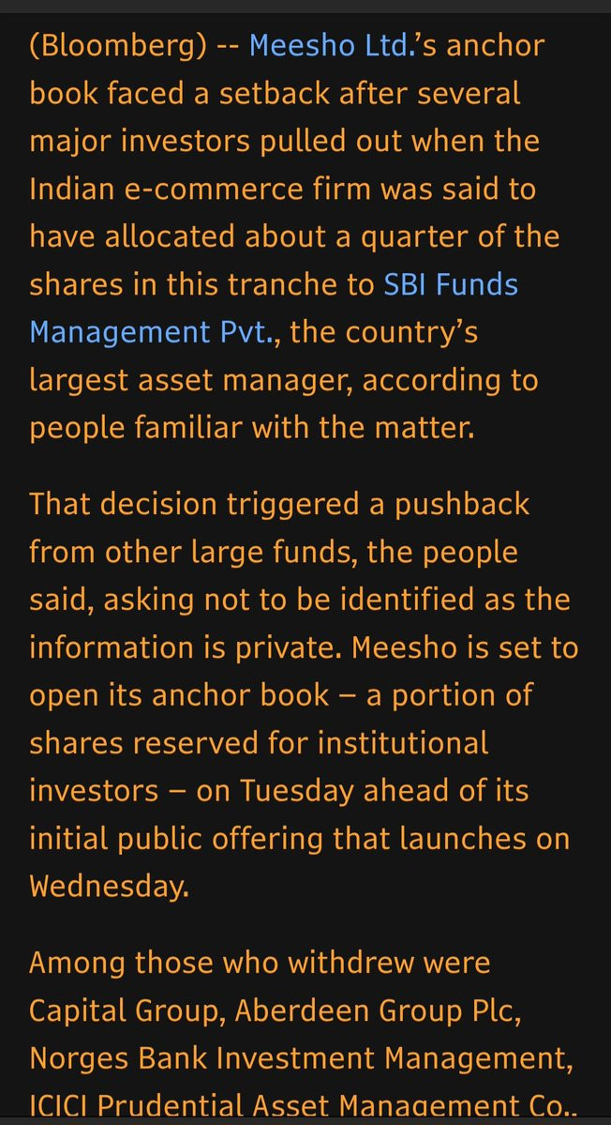Screen dimensions: 611x1125
Task: Click the phrase 'people familiar with the matter'
Action: (252, 428)
